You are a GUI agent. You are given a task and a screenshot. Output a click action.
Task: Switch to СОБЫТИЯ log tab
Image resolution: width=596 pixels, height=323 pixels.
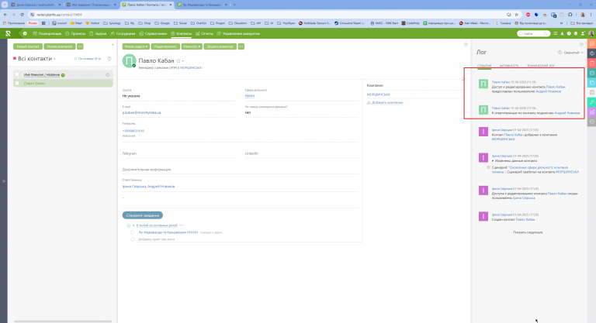click(x=484, y=66)
